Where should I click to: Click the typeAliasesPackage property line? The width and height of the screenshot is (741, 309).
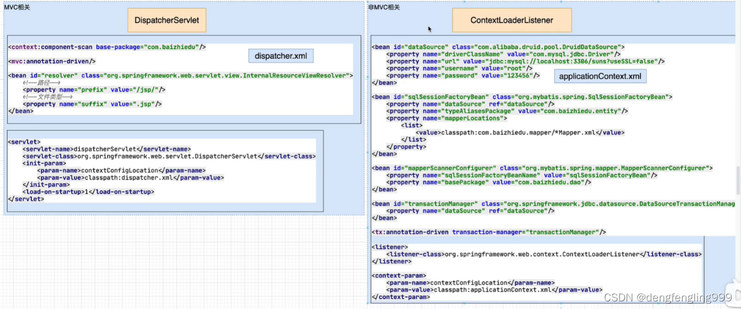pyautogui.click(x=507, y=111)
